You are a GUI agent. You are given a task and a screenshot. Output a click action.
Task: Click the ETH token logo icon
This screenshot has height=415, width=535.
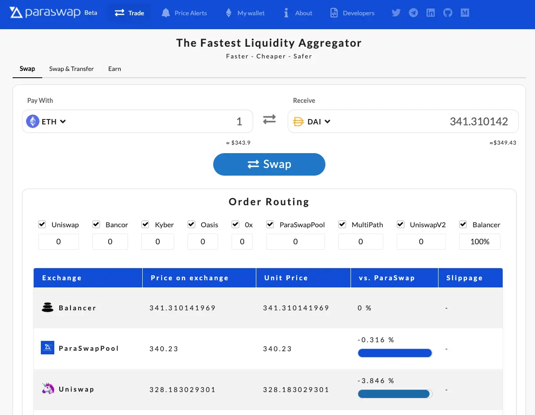click(x=33, y=121)
